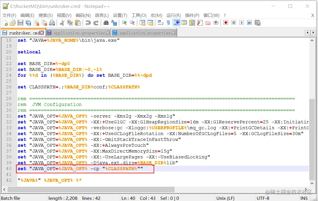Open the 搜索(S) menu
This screenshot has height=201, width=318.
click(x=46, y=15)
